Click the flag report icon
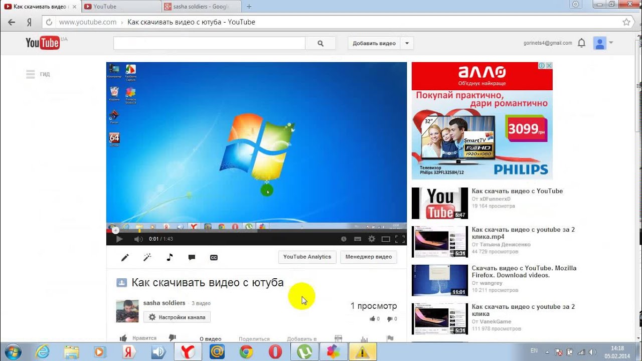Screen dimensions: 642x361 390,339
